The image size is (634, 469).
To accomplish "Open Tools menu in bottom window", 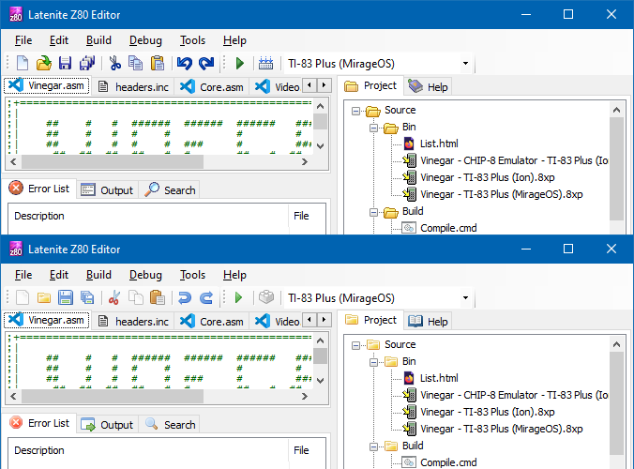I will 192,275.
